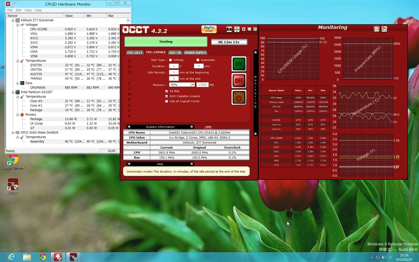Collapse System Information section arrow
The width and height of the screenshot is (419, 262).
[x=191, y=127]
